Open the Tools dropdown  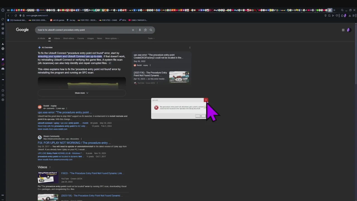[x=151, y=38]
